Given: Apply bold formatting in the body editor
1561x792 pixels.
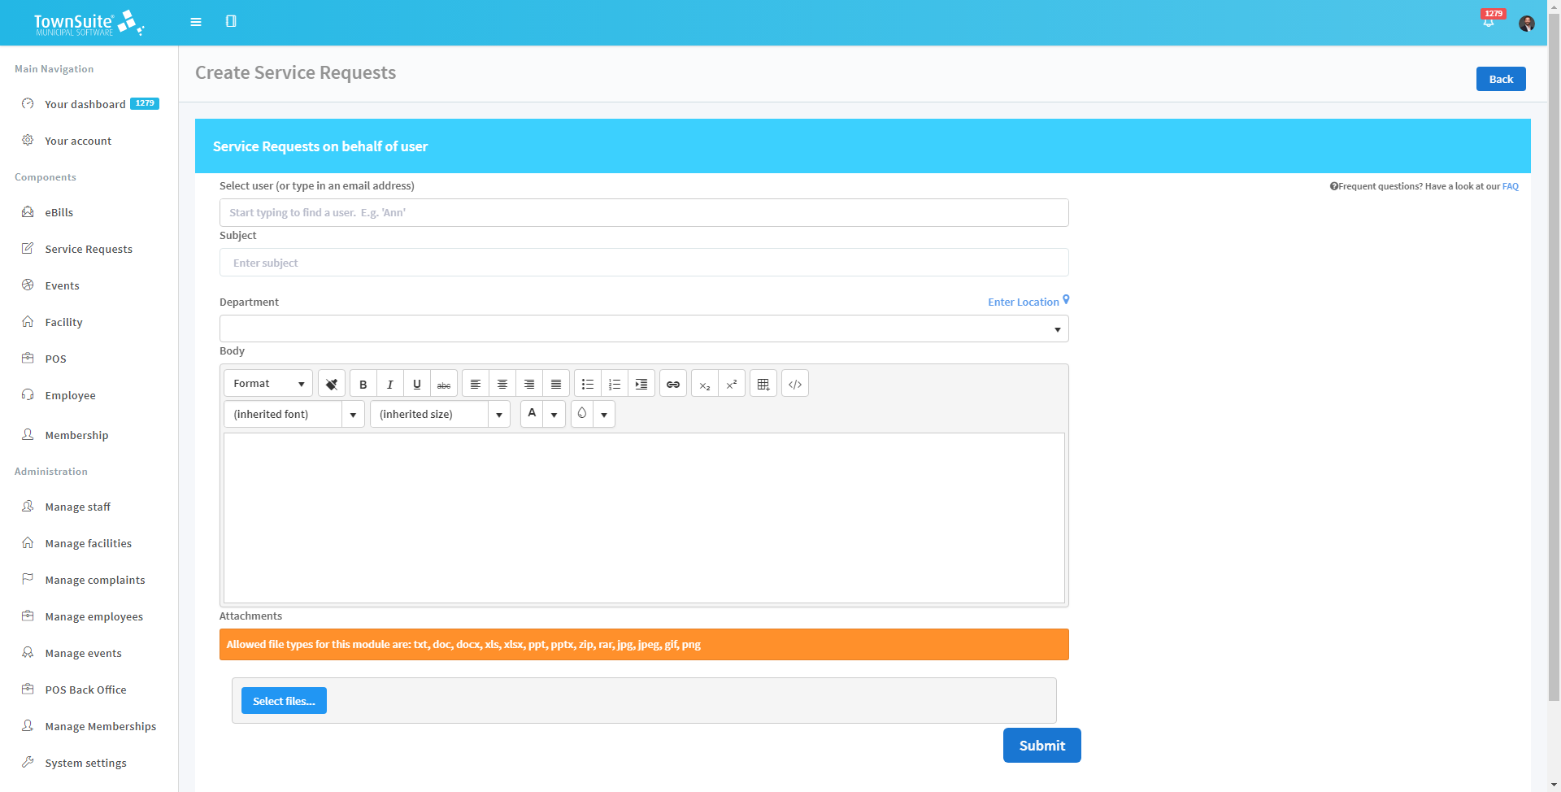Looking at the screenshot, I should pos(363,383).
